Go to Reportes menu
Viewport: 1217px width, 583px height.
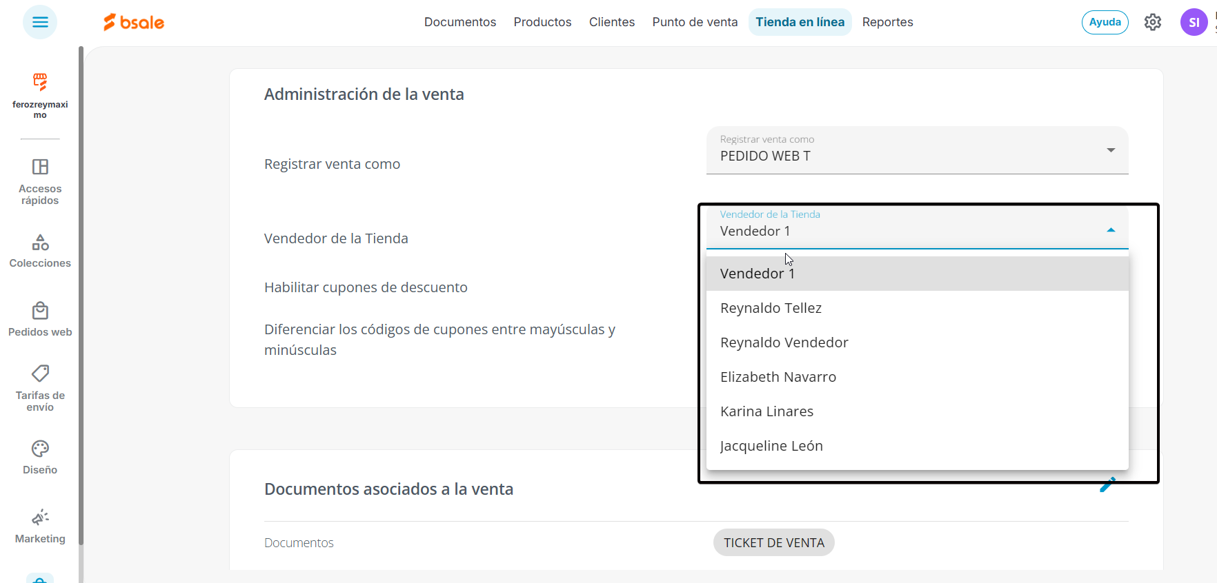pyautogui.click(x=887, y=22)
